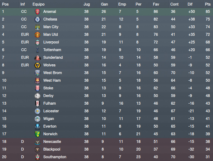Sort table by Pts column header
213x161 pixels.
(208, 4)
